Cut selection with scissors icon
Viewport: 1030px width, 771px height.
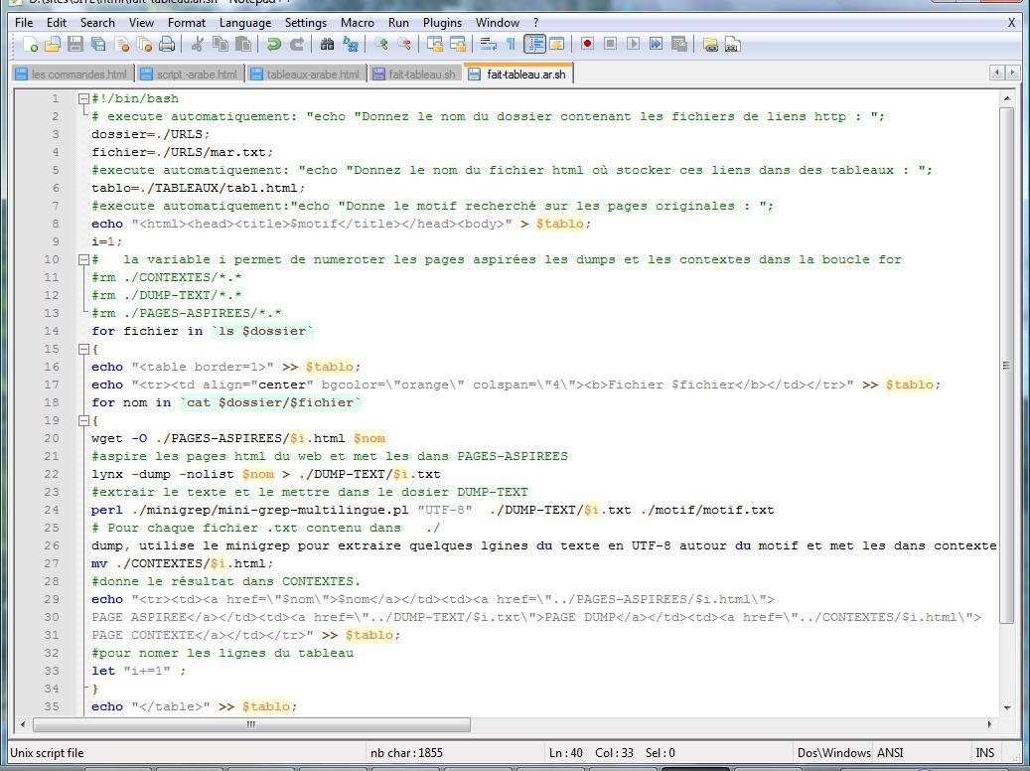[x=197, y=45]
